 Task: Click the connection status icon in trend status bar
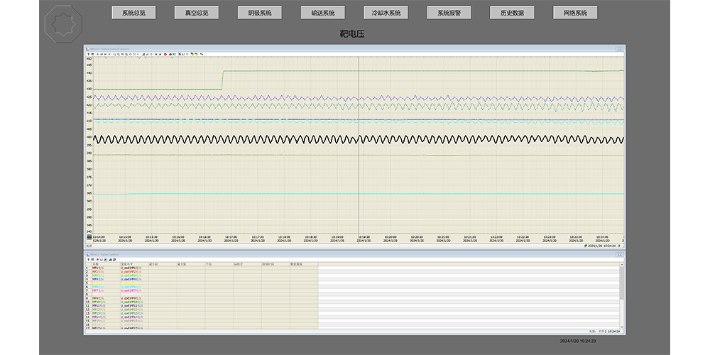point(586,245)
